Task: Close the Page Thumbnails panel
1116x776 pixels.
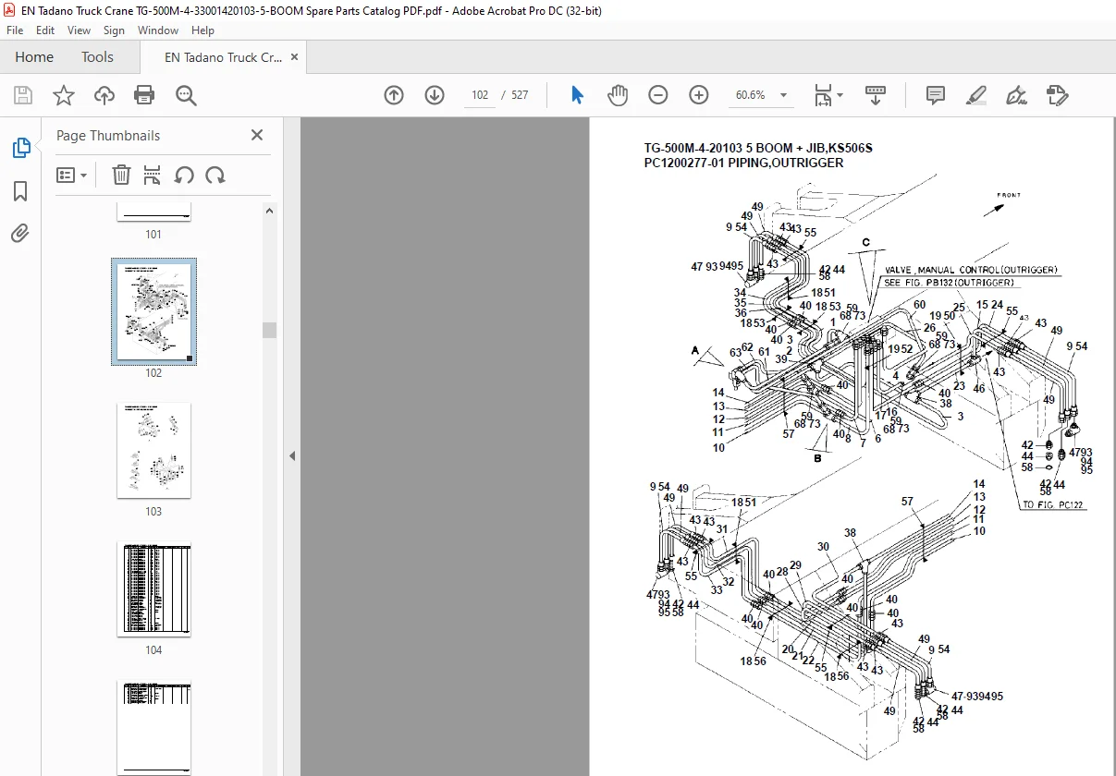Action: 257,135
